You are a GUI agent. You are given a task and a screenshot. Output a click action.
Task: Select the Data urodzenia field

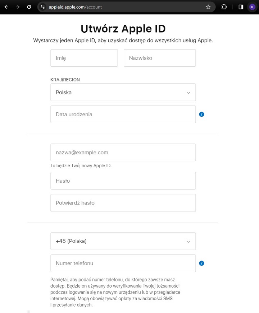coord(123,115)
